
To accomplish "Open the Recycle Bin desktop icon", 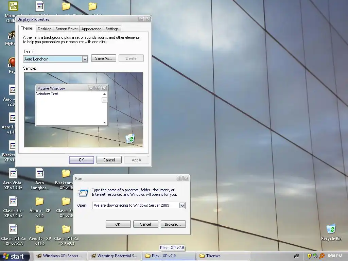I will click(x=331, y=229).
